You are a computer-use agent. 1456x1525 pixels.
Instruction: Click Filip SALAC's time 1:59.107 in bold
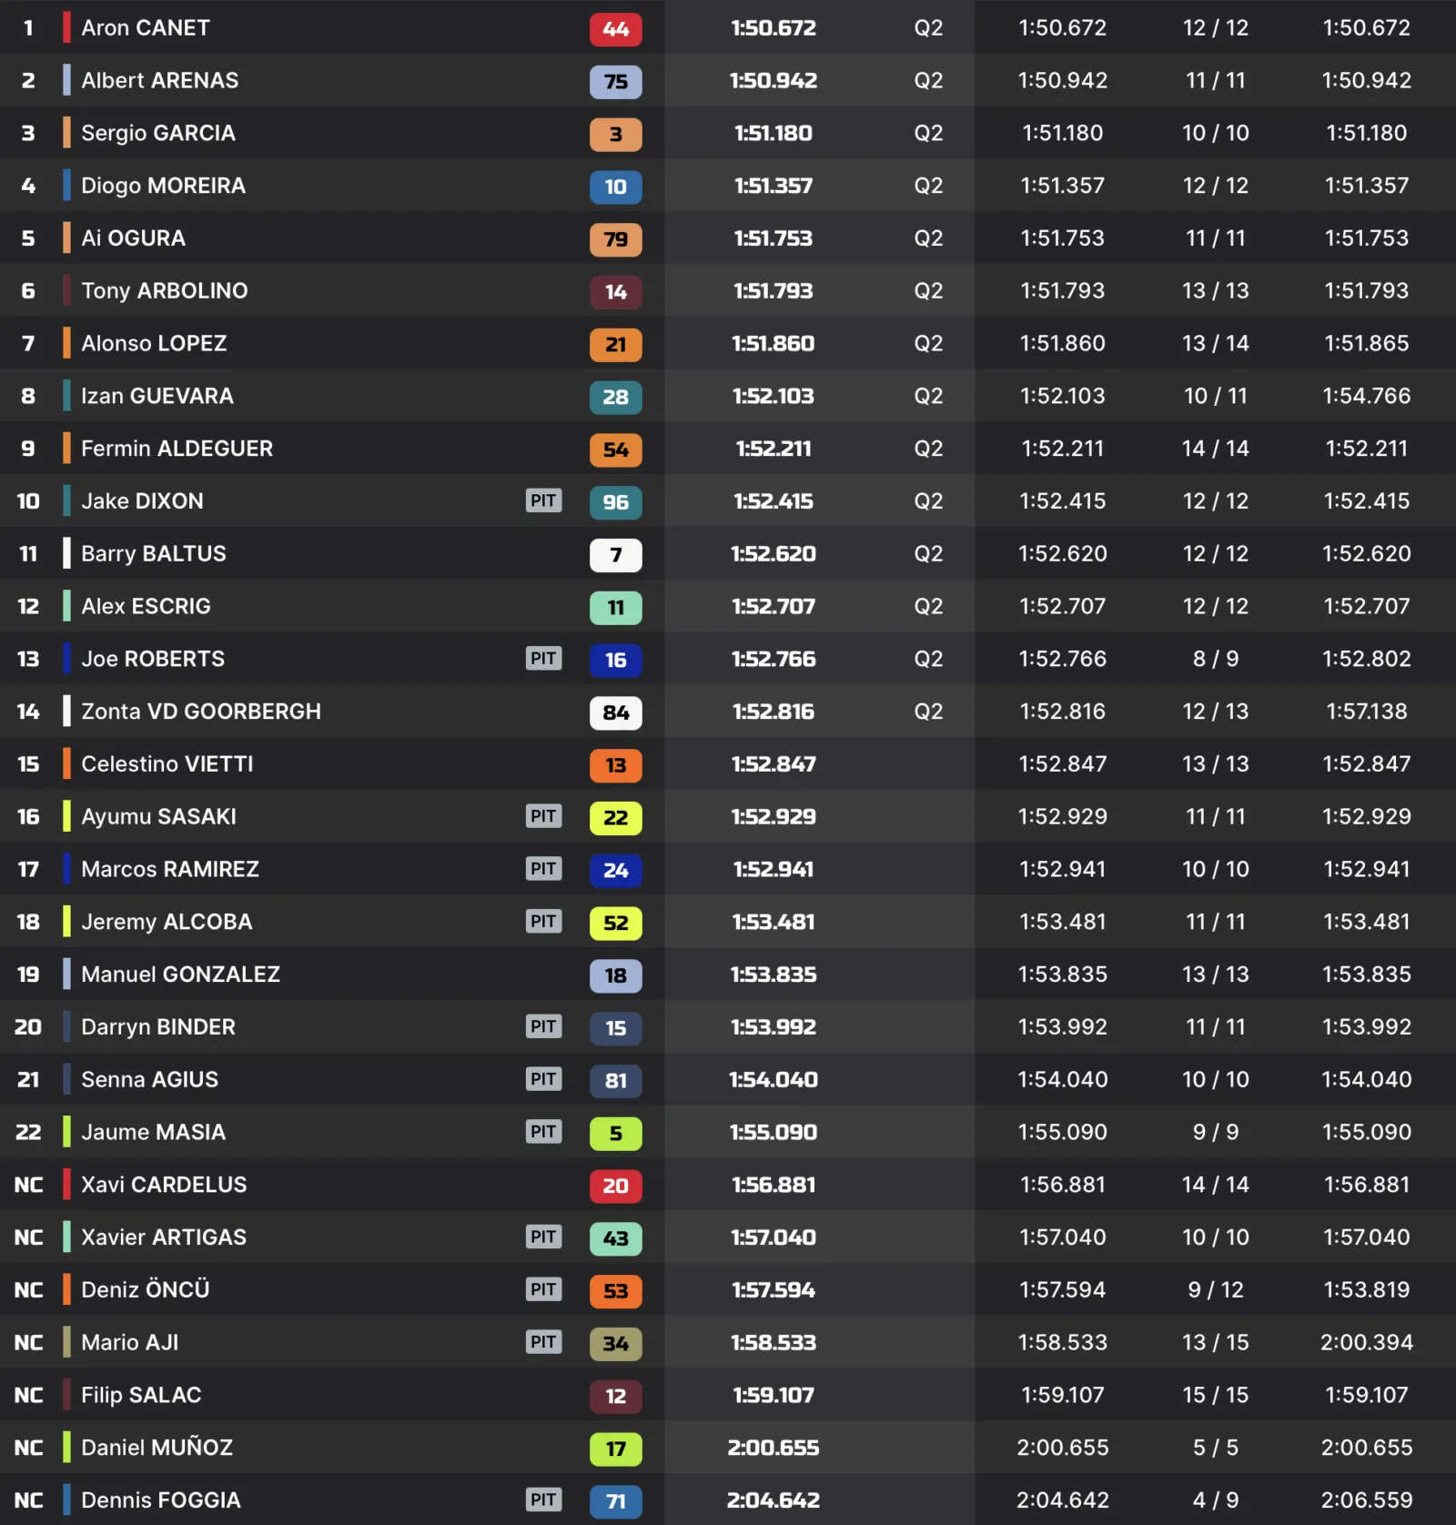(x=773, y=1395)
